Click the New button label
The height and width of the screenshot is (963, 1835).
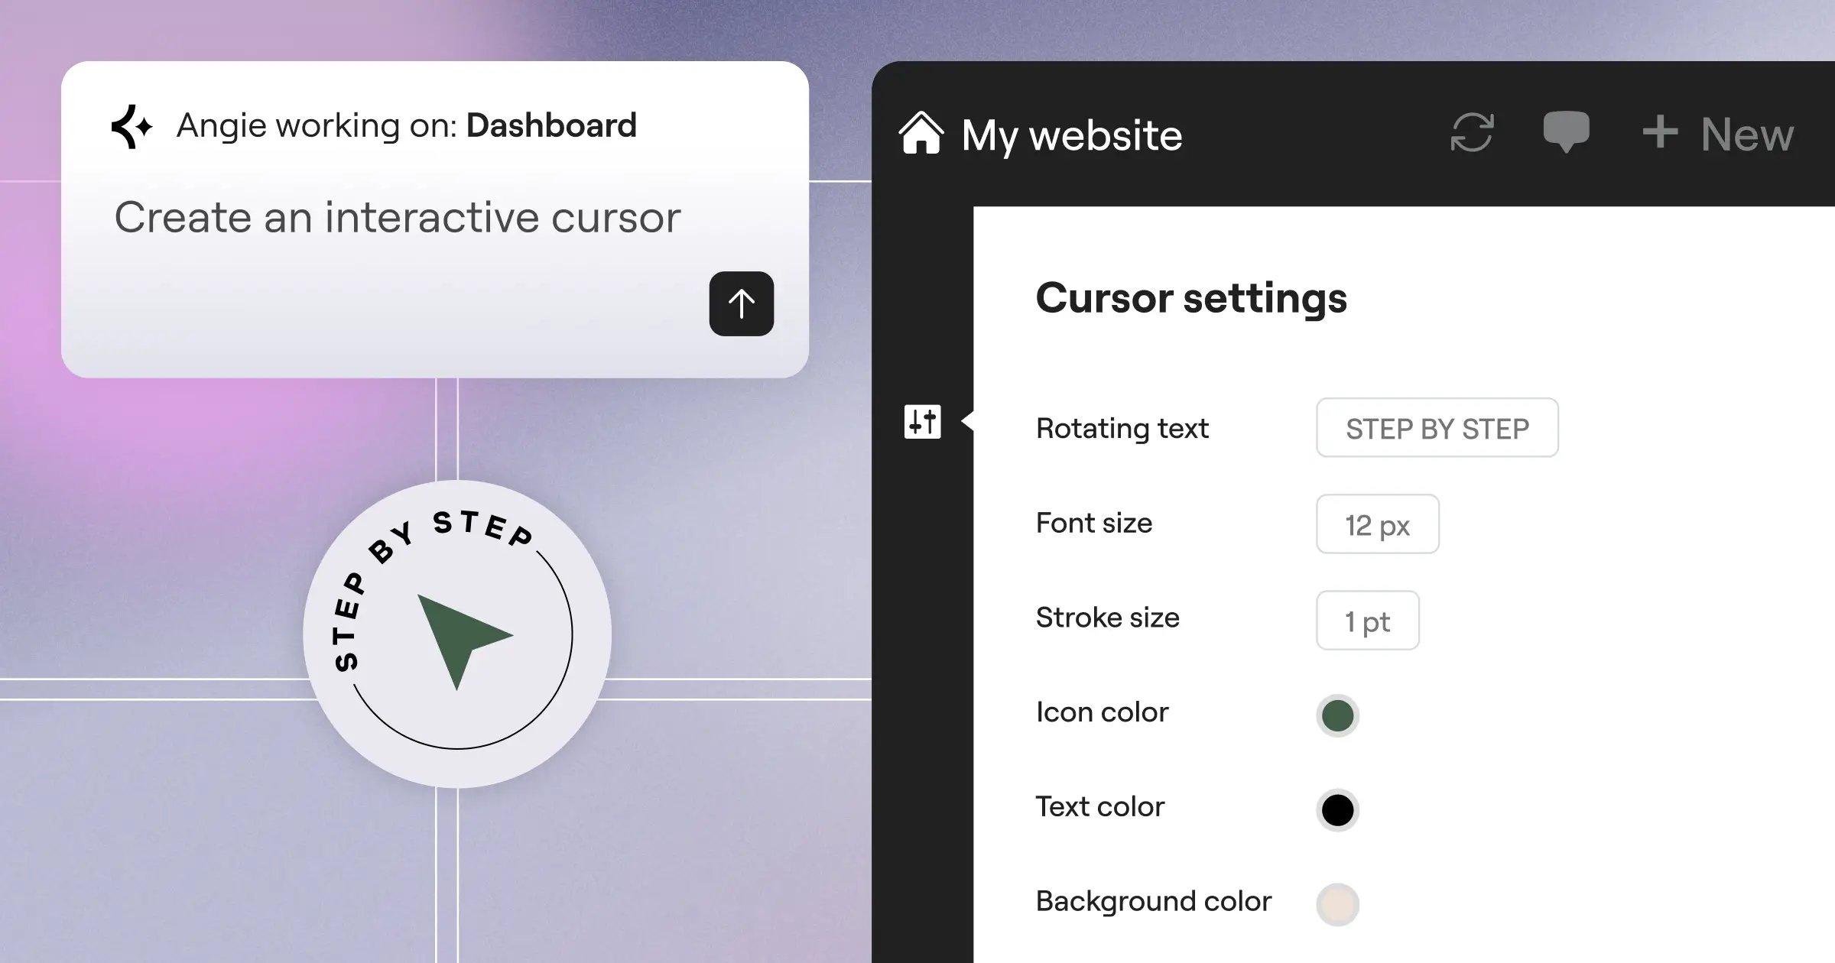(x=1747, y=135)
